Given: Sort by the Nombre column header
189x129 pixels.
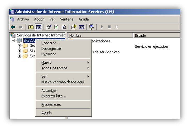Looking at the screenshot, I should coord(100,35).
